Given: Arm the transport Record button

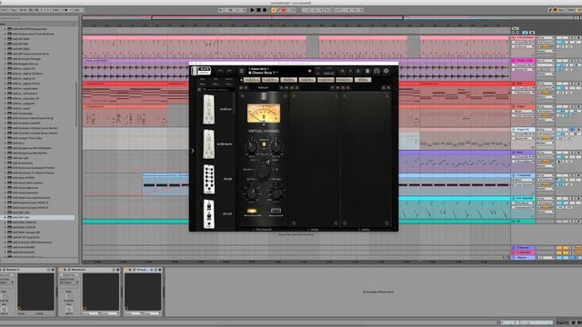Looking at the screenshot, I should [265, 10].
